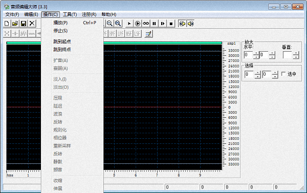The height and width of the screenshot is (193, 307).
Task: Increase first 水平 zoom value stepper
Action: 256,53
